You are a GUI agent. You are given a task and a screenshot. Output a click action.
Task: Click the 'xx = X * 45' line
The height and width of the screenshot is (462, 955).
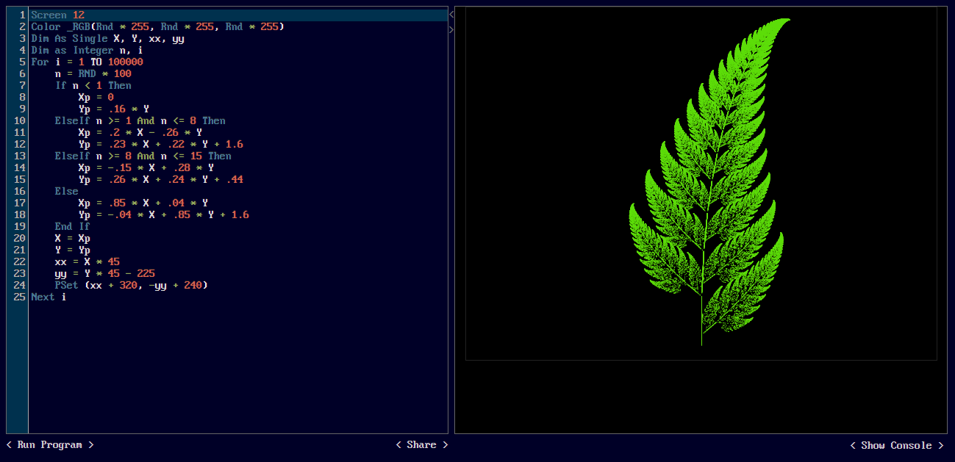[87, 261]
